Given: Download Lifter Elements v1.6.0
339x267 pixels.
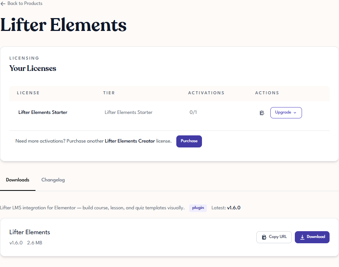Looking at the screenshot, I should tap(312, 237).
